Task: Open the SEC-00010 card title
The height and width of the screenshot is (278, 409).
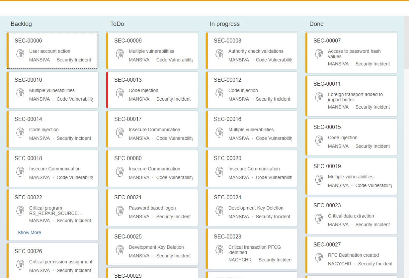Action: coord(28,80)
